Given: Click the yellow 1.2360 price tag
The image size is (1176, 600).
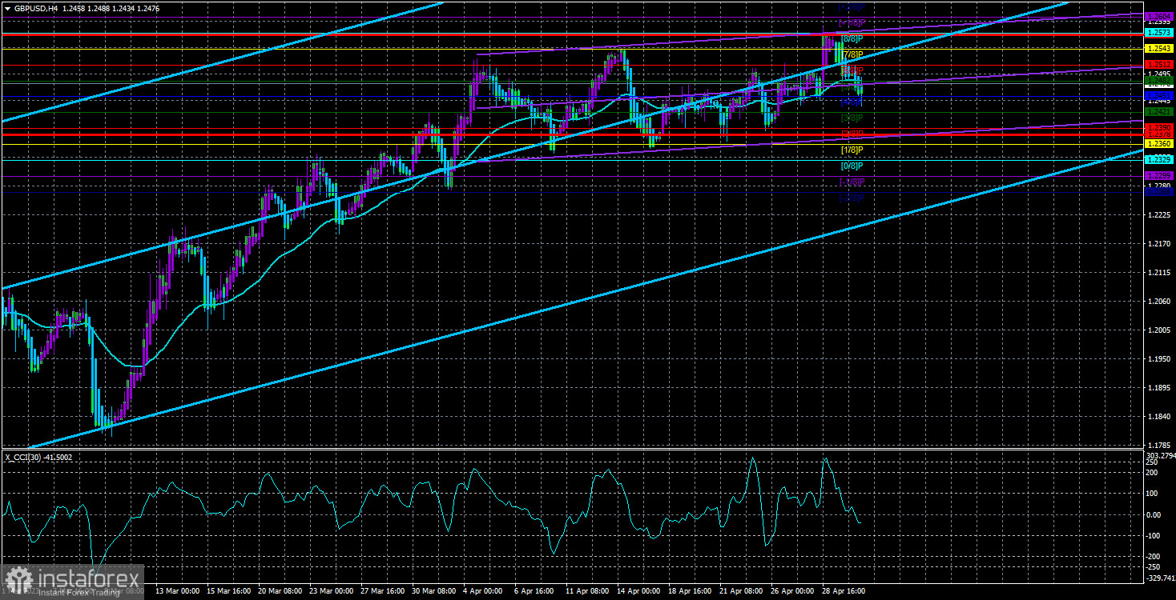Looking at the screenshot, I should (1158, 144).
